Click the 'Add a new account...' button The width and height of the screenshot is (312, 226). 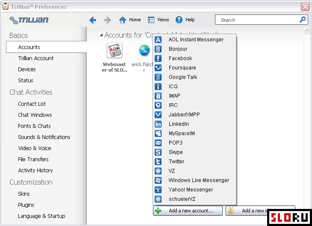tap(188, 211)
